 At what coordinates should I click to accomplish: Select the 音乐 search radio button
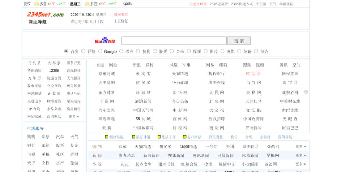point(172,51)
